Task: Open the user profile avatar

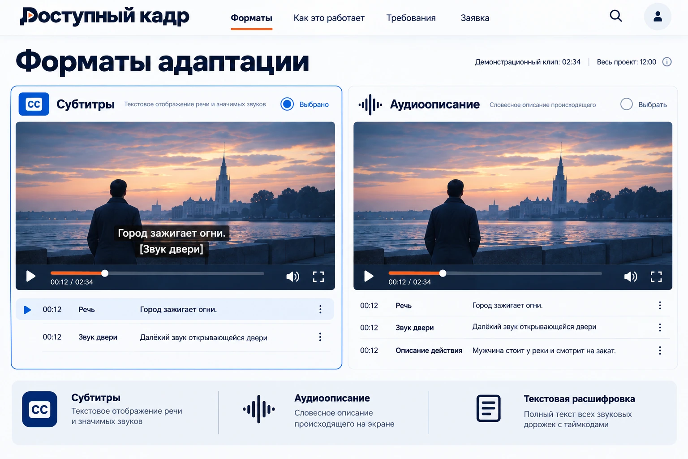Action: (658, 17)
